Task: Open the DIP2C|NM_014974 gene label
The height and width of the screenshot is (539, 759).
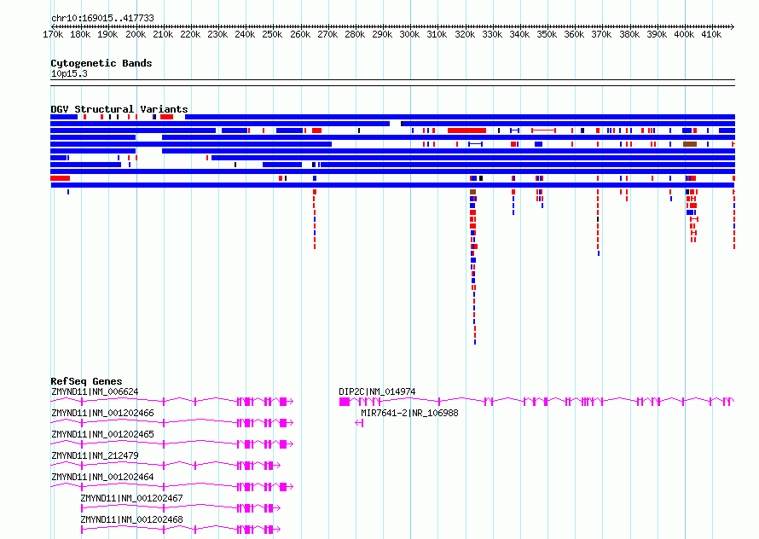Action: click(x=377, y=391)
